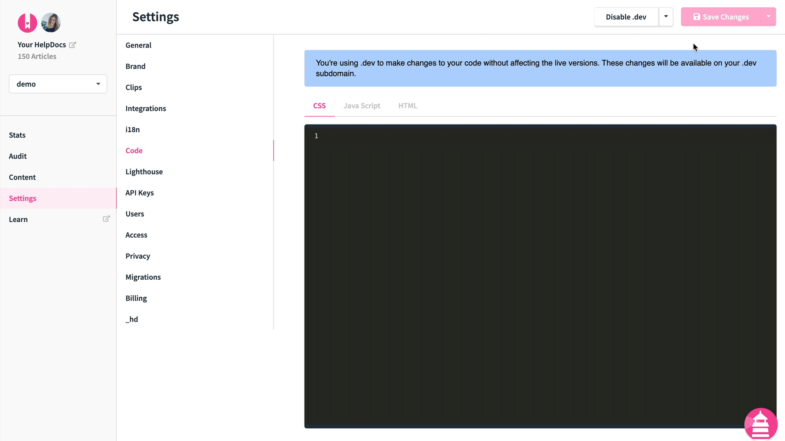Expand the Save Changes dropdown arrow

point(768,17)
